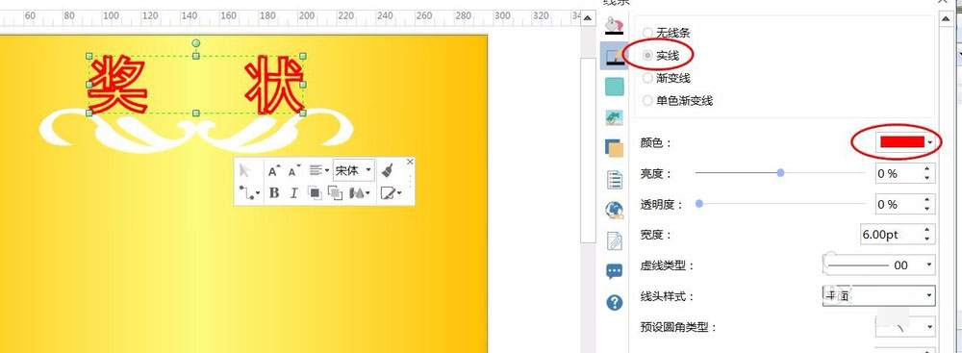Screen dimensions: 962x353
Task: Open the hyperlink globe sidebar tab
Action: (x=614, y=210)
